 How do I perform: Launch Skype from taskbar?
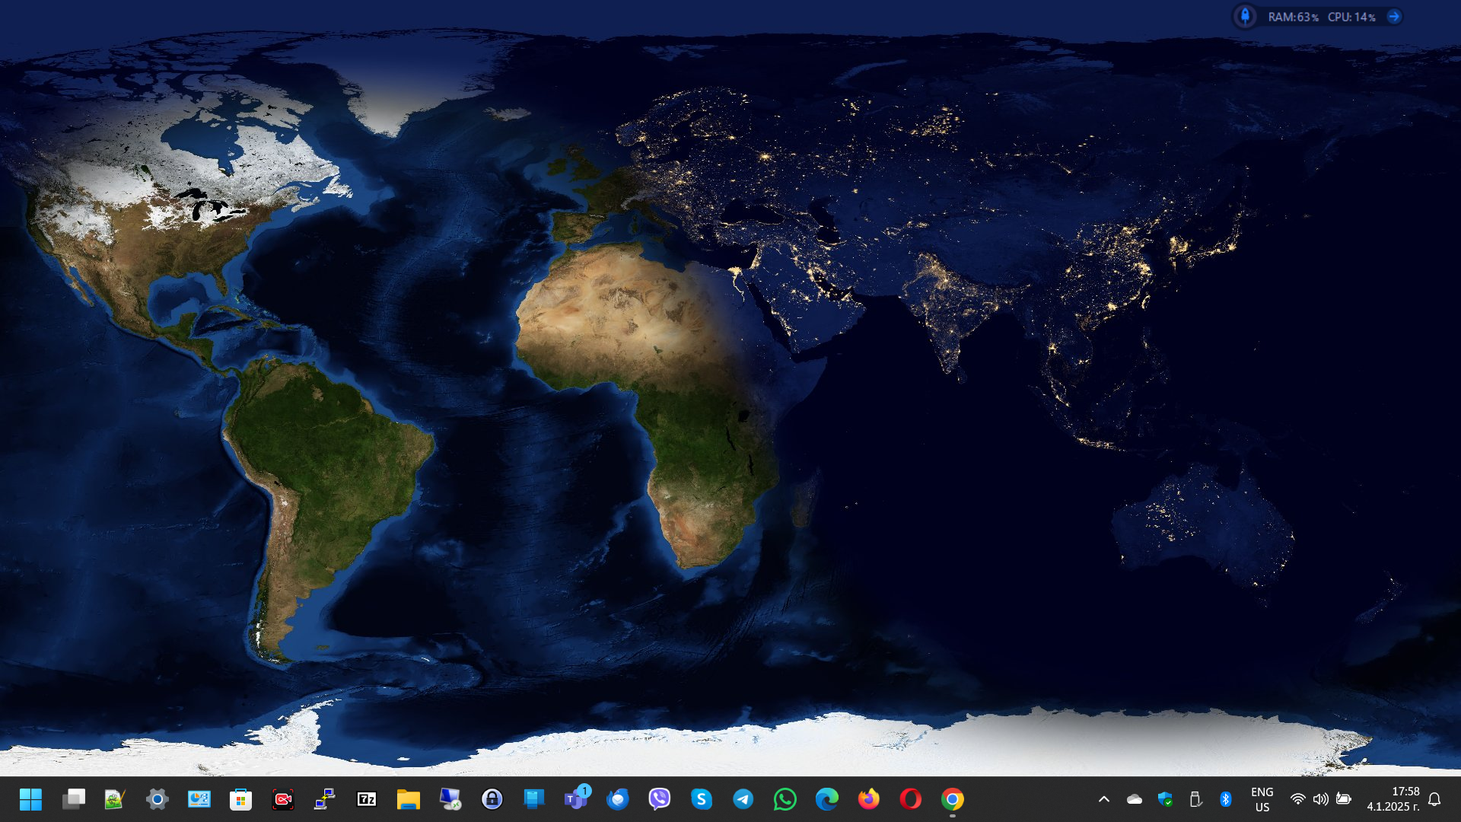point(702,799)
